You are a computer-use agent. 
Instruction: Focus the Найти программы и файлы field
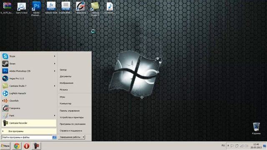[x=27, y=137]
